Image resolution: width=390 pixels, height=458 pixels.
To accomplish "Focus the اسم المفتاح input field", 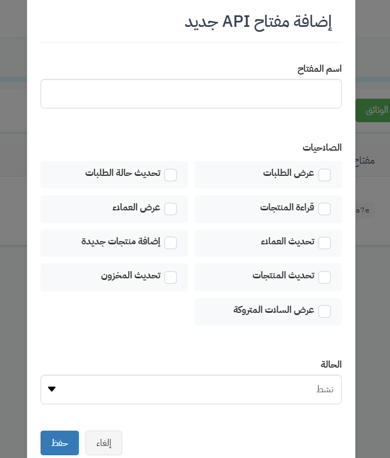I will [191, 94].
